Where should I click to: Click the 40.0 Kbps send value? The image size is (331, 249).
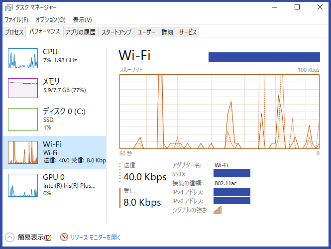145,177
